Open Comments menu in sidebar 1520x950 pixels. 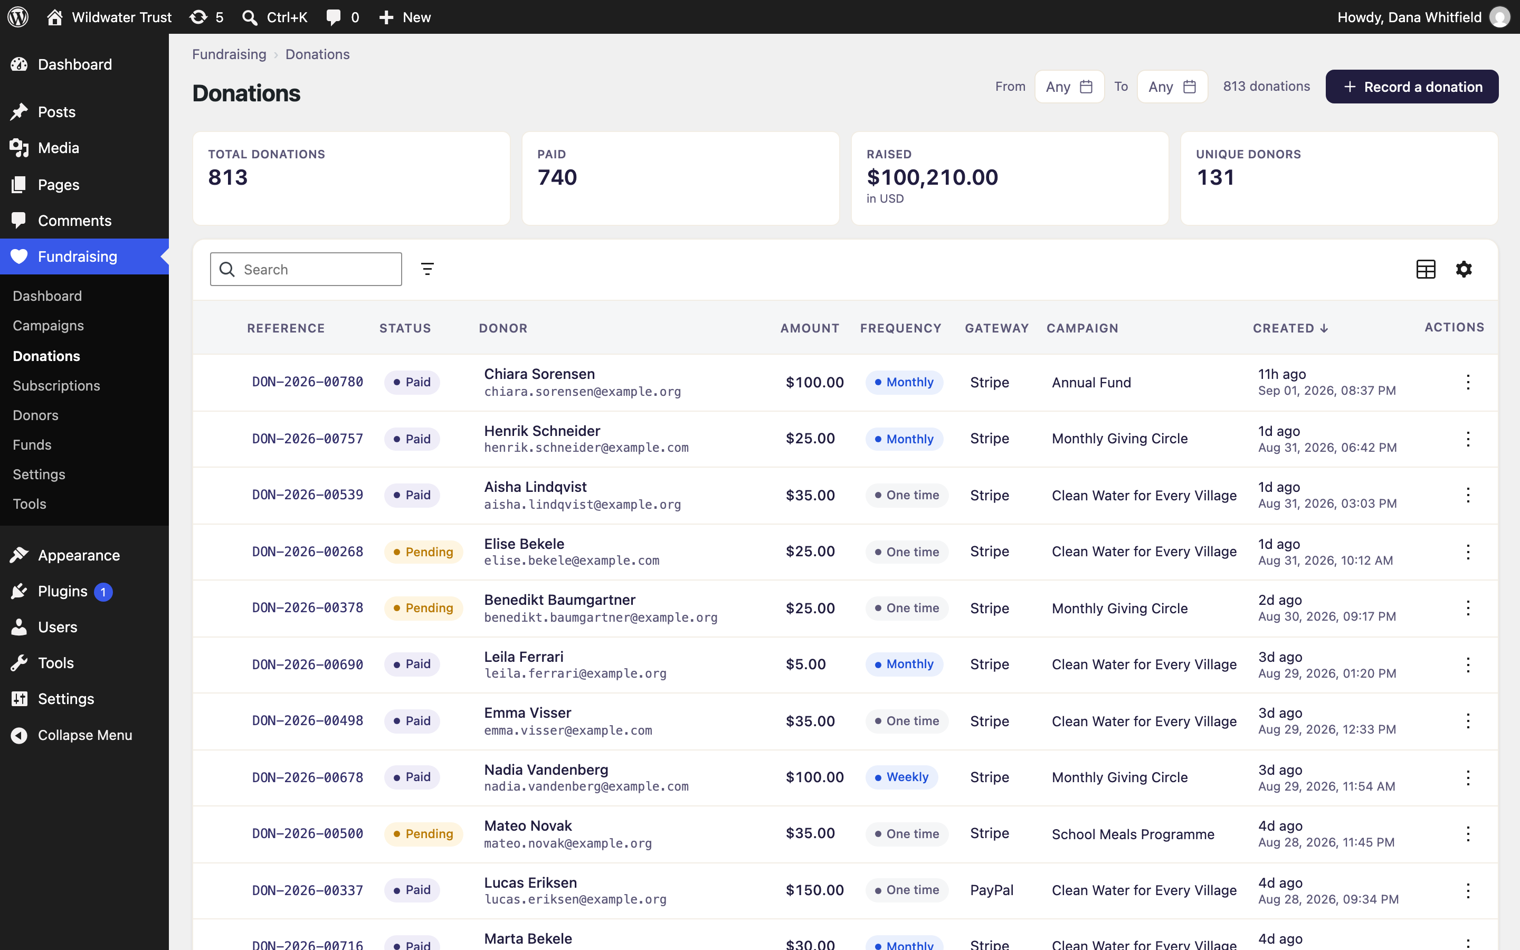[x=84, y=221]
